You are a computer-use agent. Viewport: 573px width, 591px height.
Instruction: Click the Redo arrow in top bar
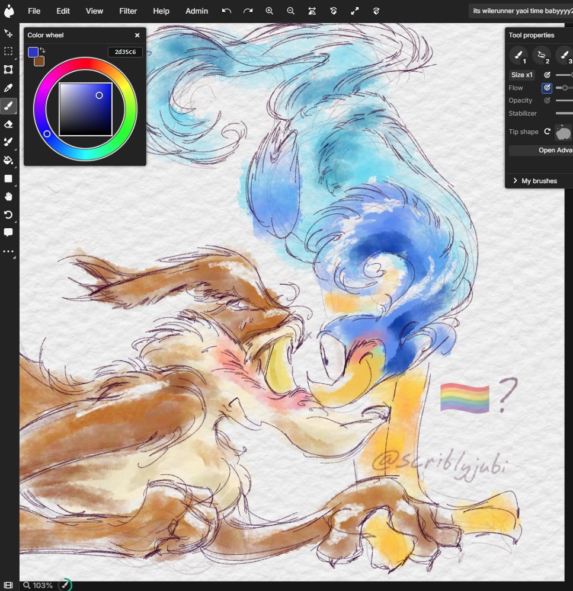tap(248, 11)
